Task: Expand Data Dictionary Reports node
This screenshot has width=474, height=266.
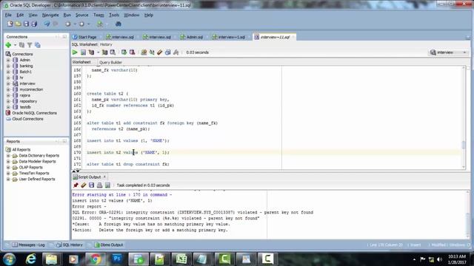Action: tap(8, 156)
